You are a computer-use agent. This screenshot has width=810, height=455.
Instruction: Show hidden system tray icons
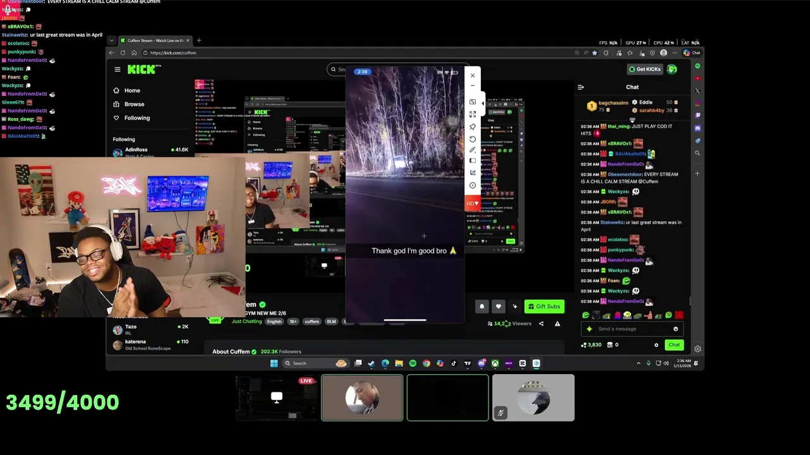(639, 363)
